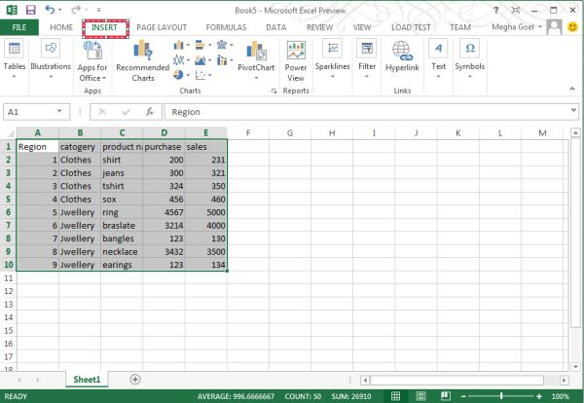
Task: Open the Text group button
Action: pos(438,58)
